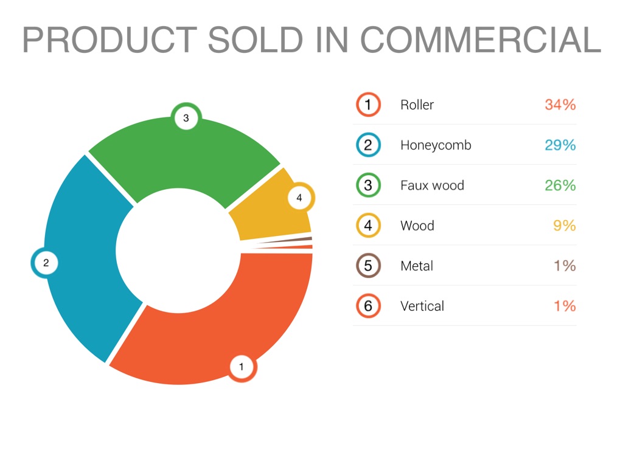The height and width of the screenshot is (467, 623).
Task: Click the number 5 legend circle icon
Action: pyautogui.click(x=368, y=266)
